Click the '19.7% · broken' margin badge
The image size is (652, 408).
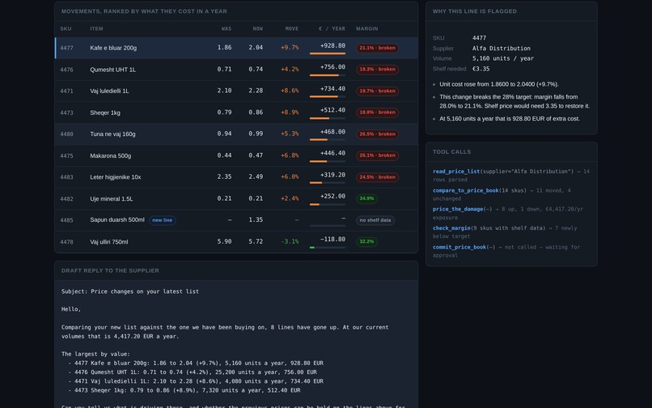pos(377,91)
